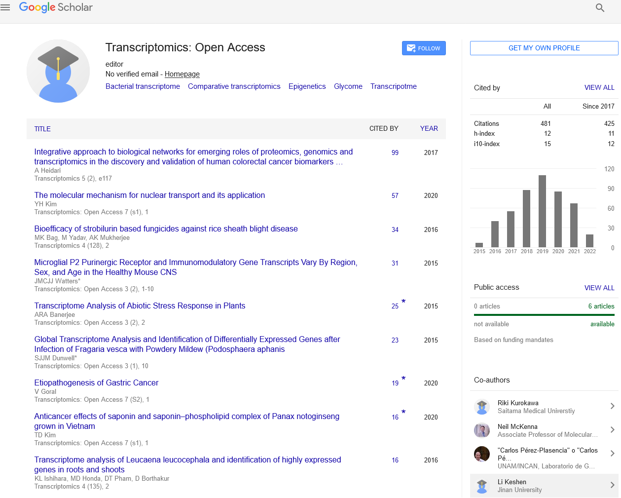The image size is (621, 498).
Task: Click the asterisk beside 25 citations
Action: (403, 302)
